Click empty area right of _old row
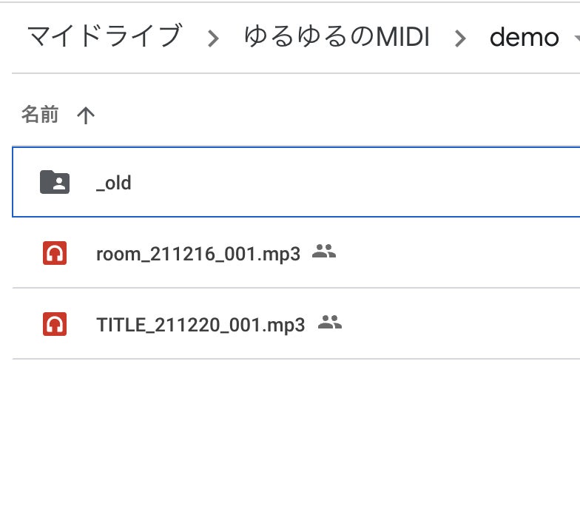This screenshot has height=509, width=580. pos(370,182)
